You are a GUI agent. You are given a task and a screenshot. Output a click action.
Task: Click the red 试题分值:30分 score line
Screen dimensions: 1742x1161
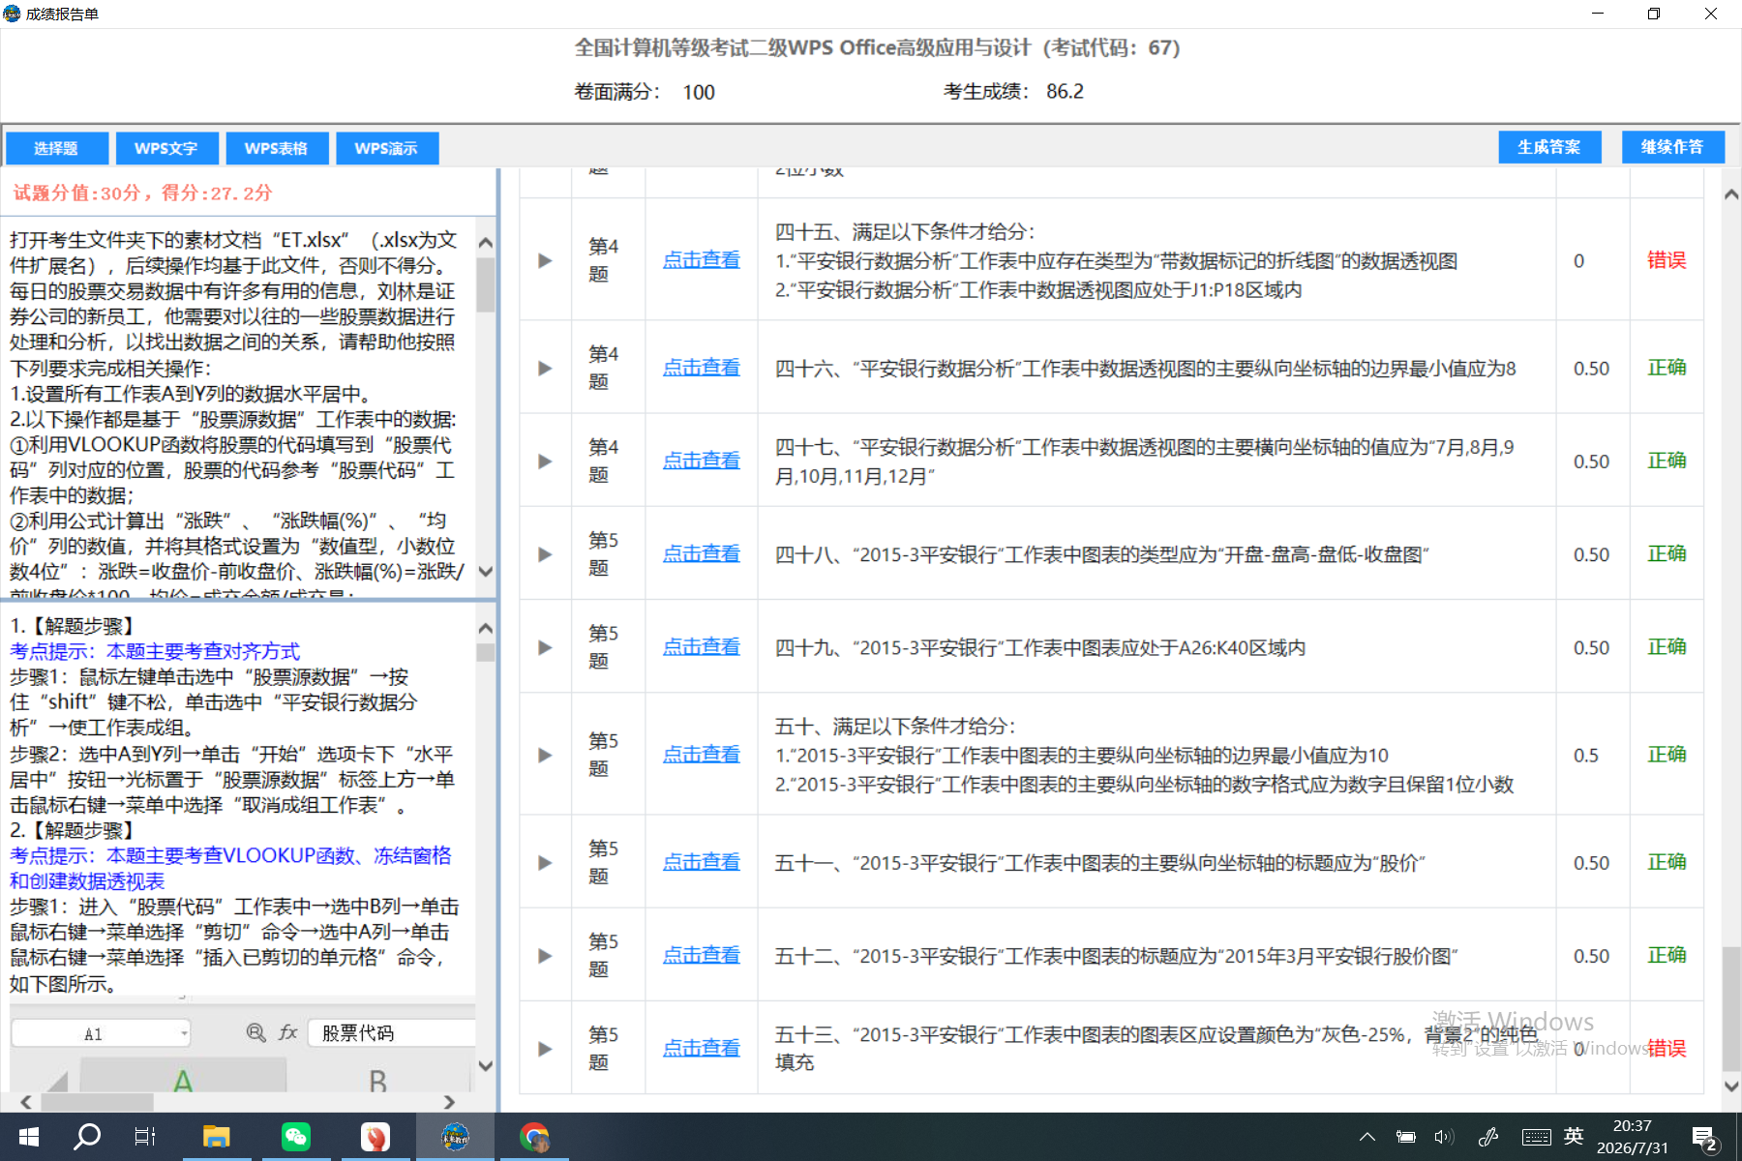coord(142,193)
